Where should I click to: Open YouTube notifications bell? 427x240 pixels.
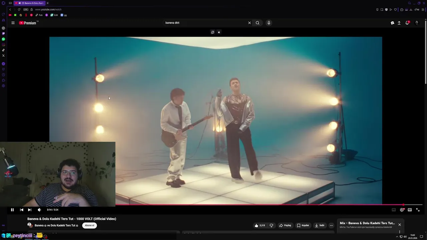pos(407,23)
